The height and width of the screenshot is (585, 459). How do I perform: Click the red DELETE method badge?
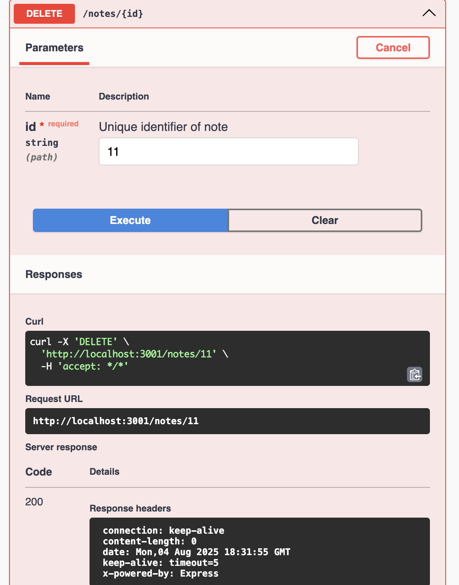pos(44,14)
